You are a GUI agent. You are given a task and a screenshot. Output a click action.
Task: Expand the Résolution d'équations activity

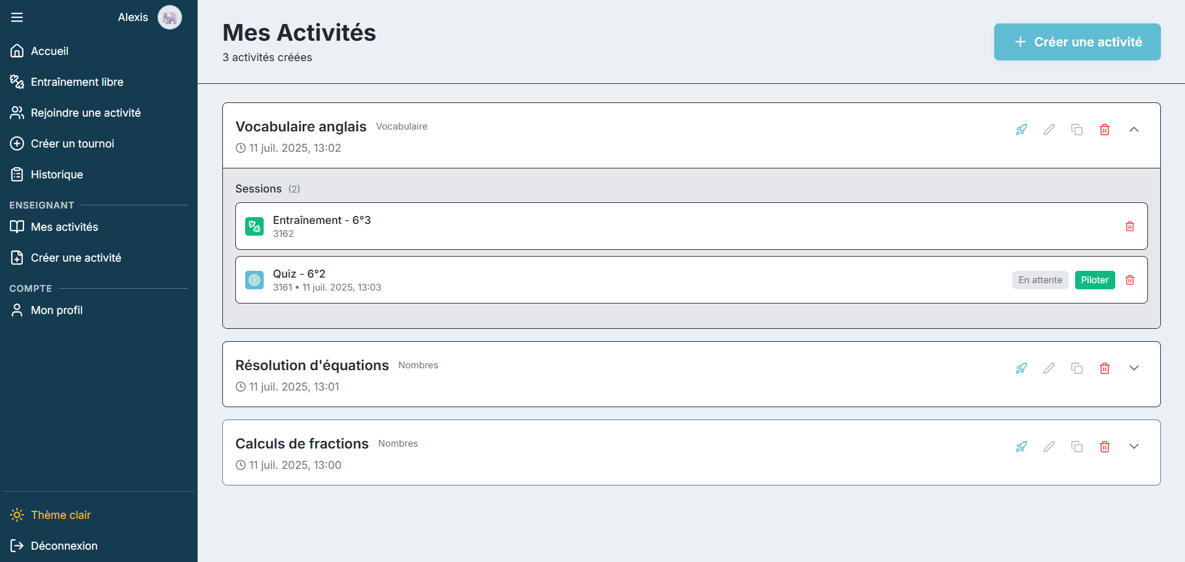[x=1134, y=368]
